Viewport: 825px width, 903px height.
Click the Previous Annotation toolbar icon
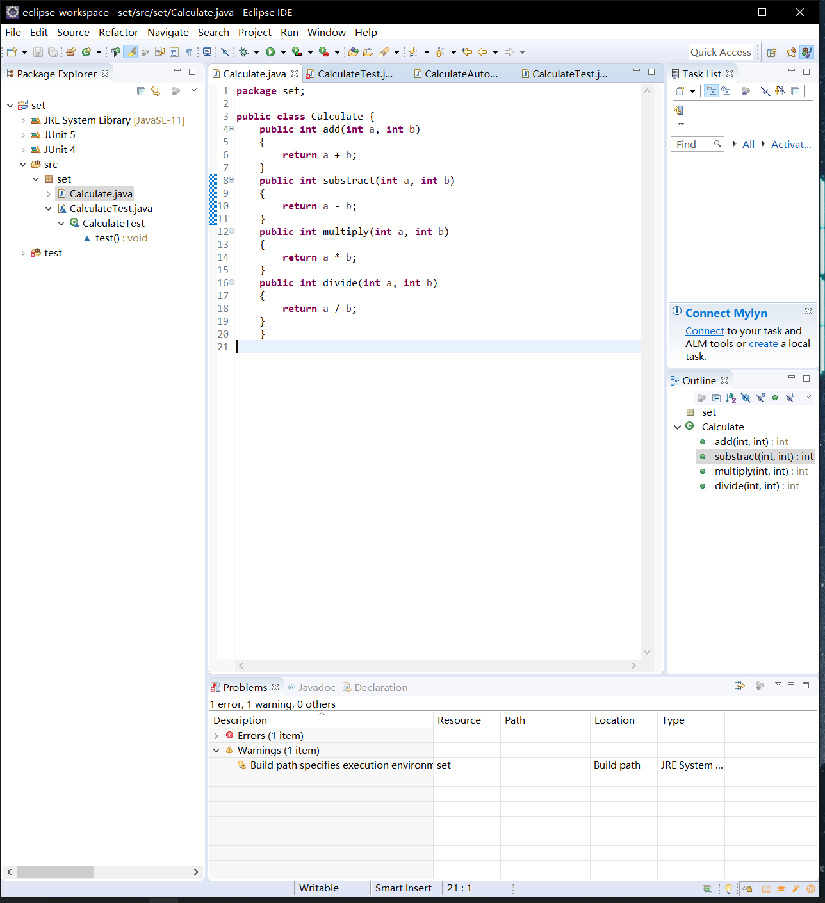point(440,52)
